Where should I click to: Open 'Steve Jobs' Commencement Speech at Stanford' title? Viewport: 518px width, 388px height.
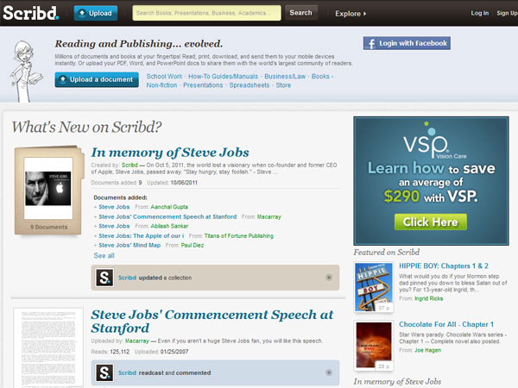(212, 322)
